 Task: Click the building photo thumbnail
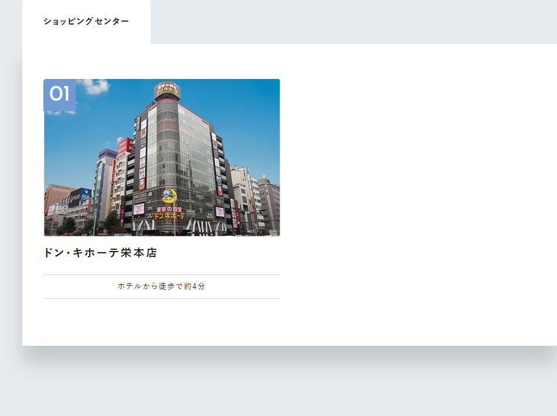(x=161, y=158)
